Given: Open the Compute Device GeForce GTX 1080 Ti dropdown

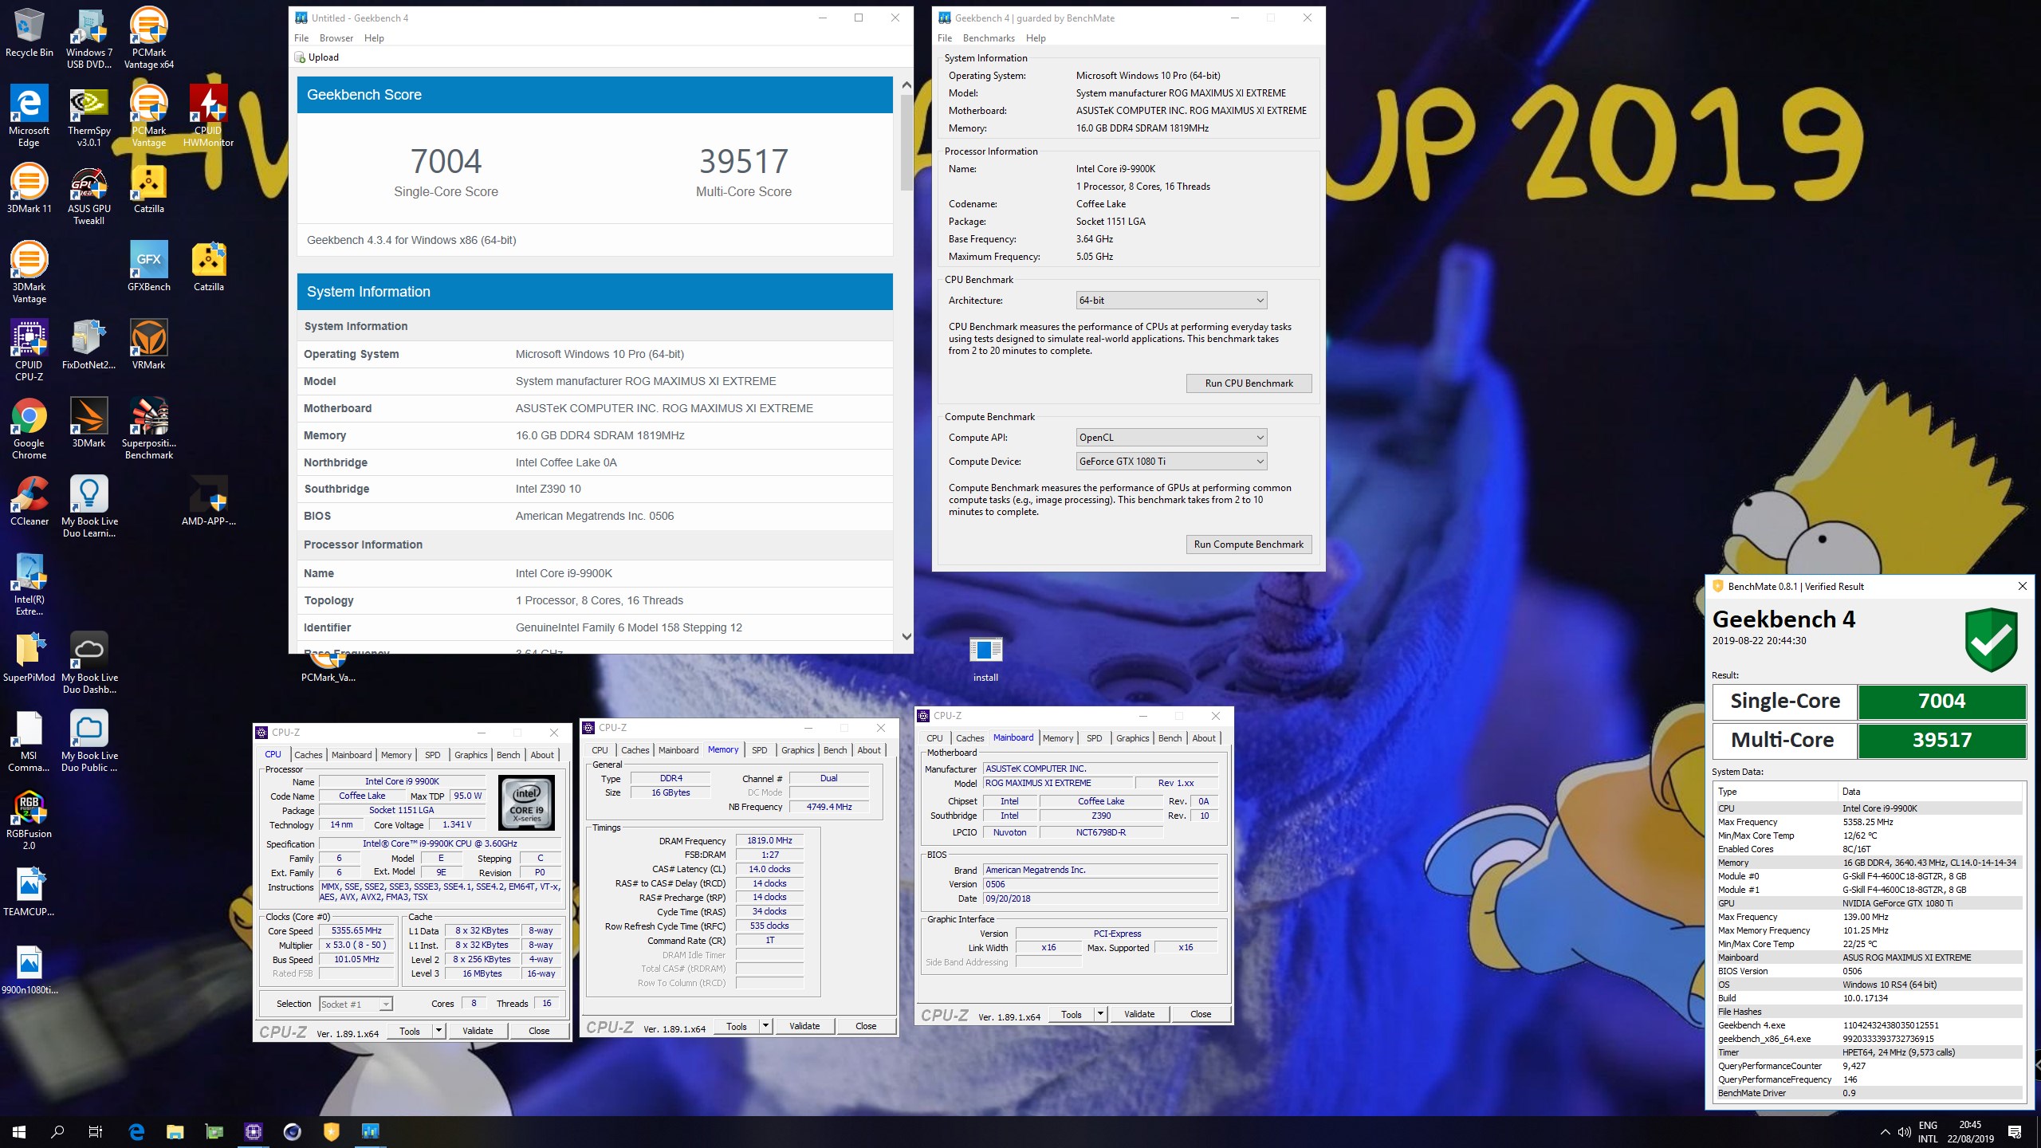Looking at the screenshot, I should coord(1171,462).
